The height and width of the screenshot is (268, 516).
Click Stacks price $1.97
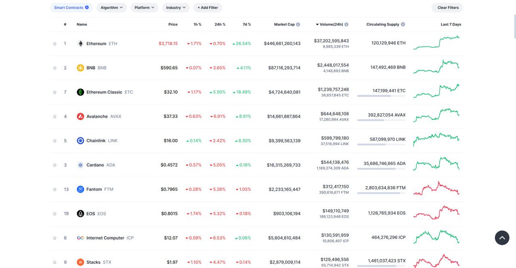tap(172, 262)
